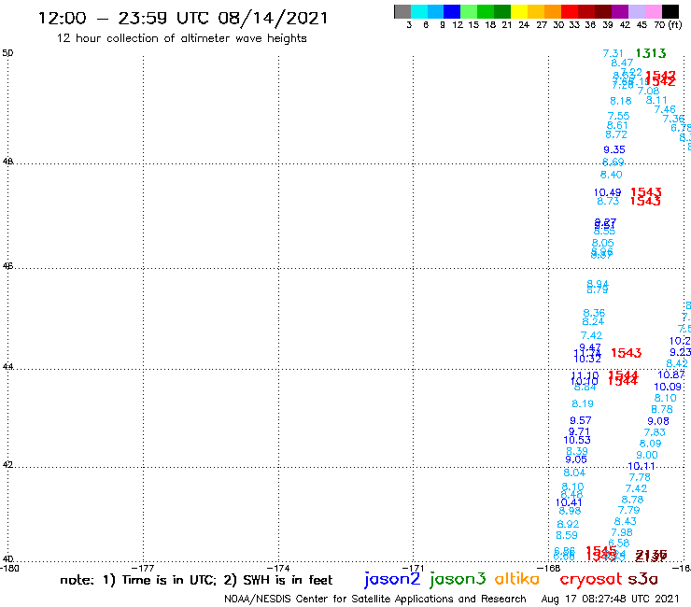Click the note stating SWH is in feet
691x607 pixels.
[x=196, y=580]
